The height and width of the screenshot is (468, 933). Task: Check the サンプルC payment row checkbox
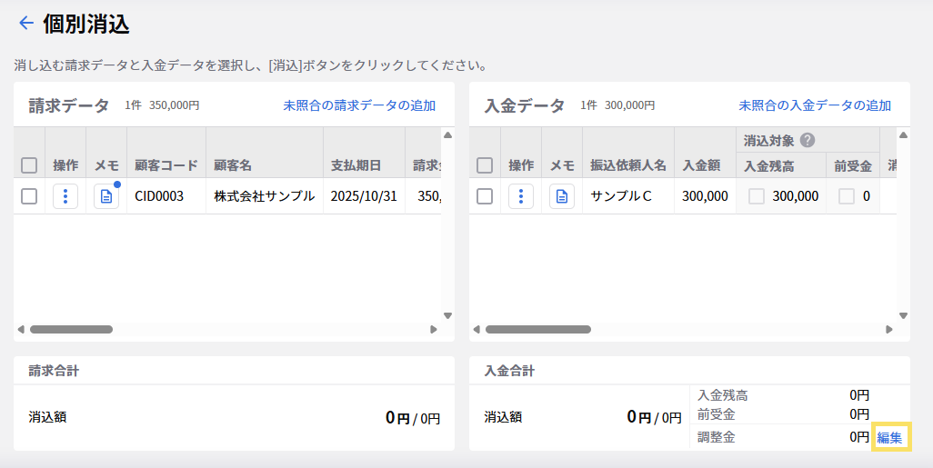(x=485, y=196)
